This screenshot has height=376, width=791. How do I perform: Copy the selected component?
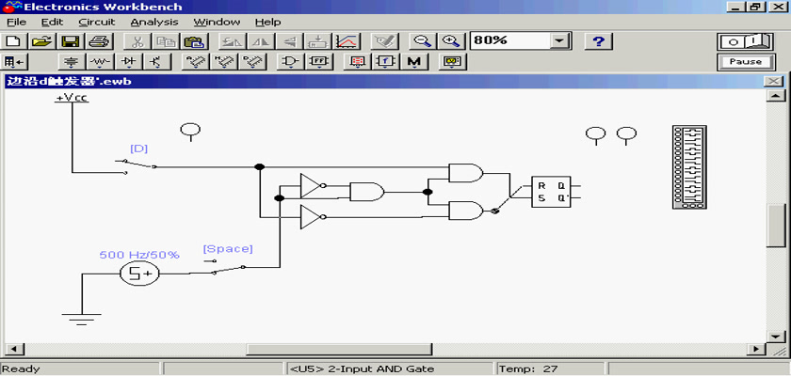point(165,41)
